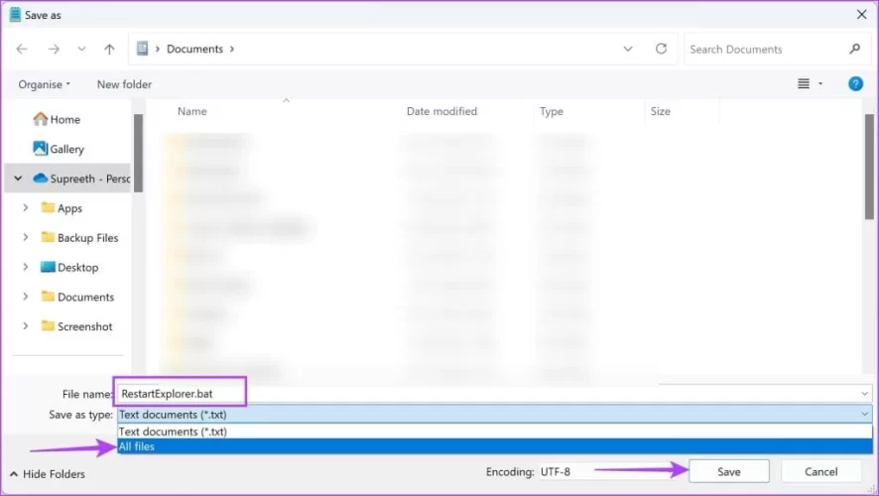The image size is (879, 496).
Task: Refresh the Documents folder view
Action: [661, 49]
